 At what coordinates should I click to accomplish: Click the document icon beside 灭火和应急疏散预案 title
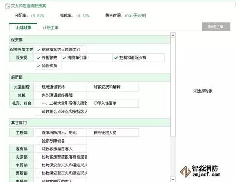(7, 6)
